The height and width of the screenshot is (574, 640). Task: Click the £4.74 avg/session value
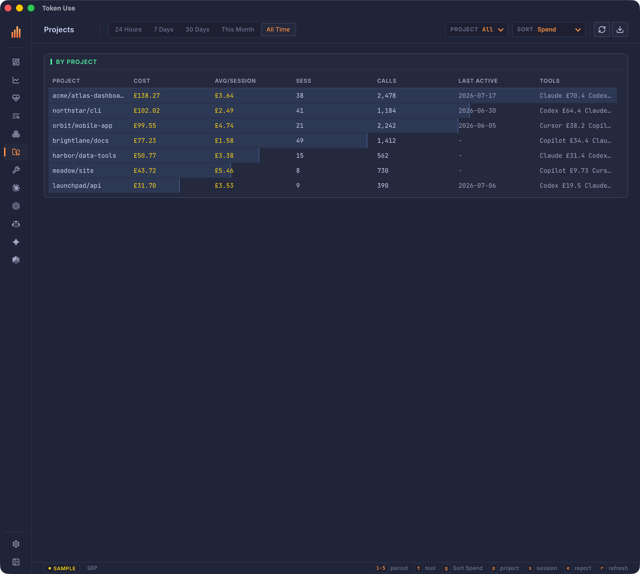click(224, 125)
